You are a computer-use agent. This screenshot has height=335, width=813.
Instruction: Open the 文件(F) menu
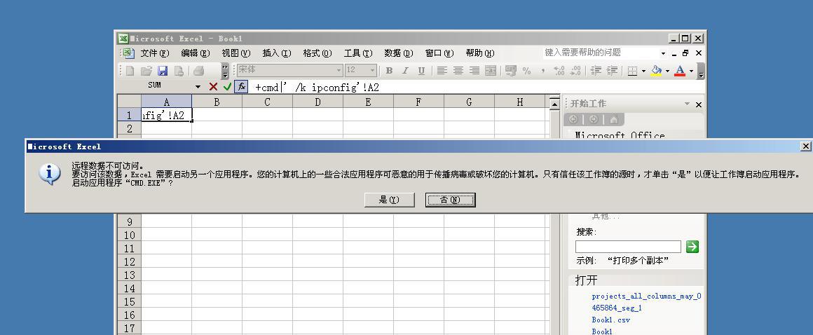coord(155,53)
